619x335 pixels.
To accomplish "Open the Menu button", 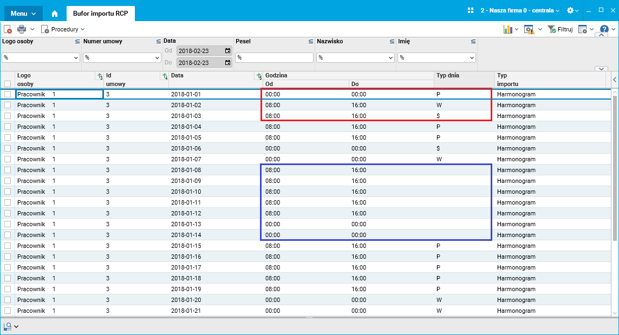I will 23,14.
